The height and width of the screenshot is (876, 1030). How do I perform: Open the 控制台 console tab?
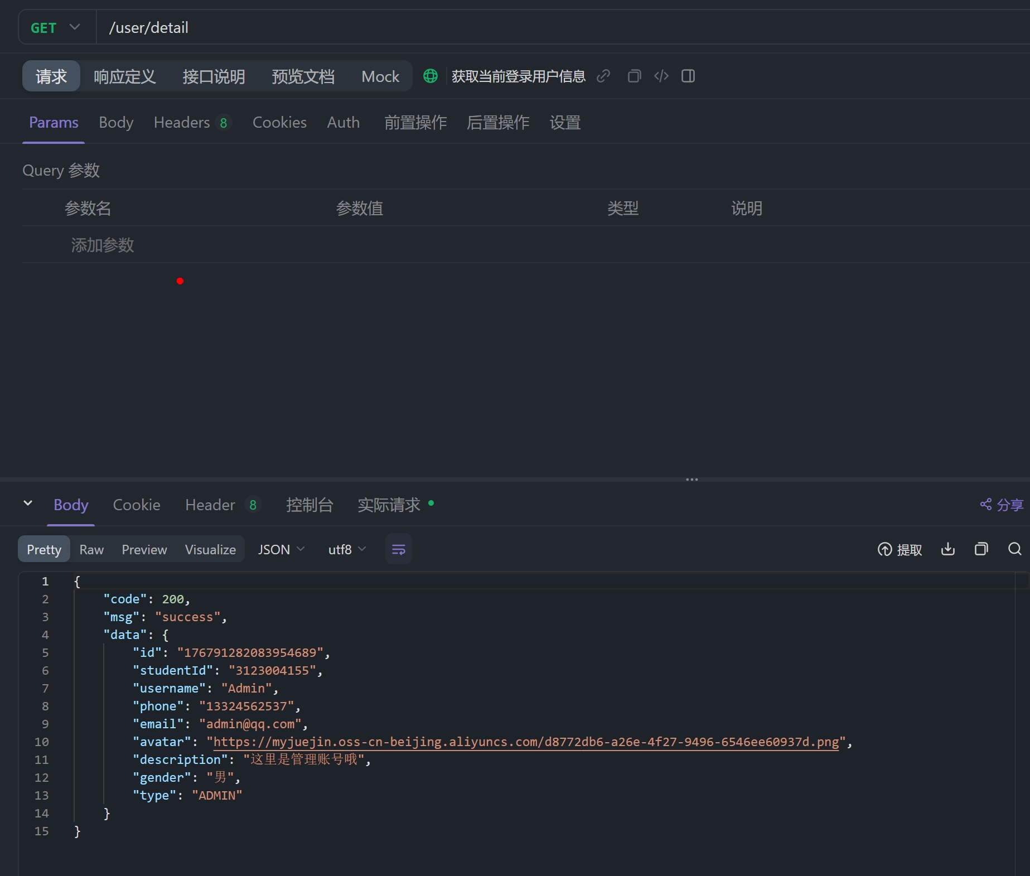(310, 505)
